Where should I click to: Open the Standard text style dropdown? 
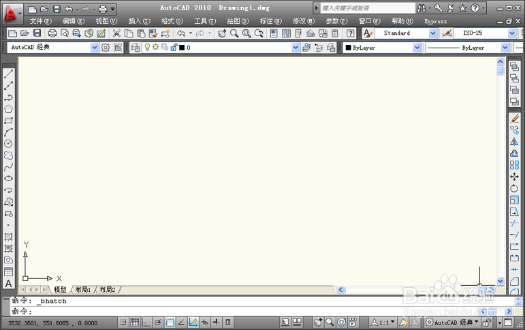coord(433,33)
